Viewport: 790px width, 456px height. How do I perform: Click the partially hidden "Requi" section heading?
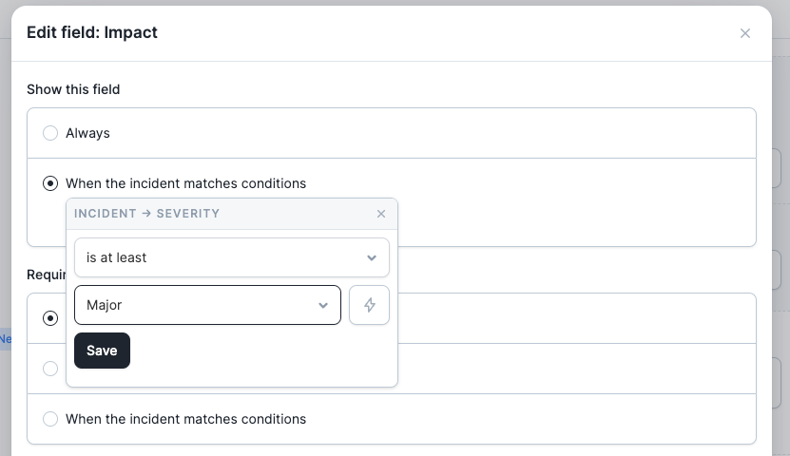pos(45,275)
